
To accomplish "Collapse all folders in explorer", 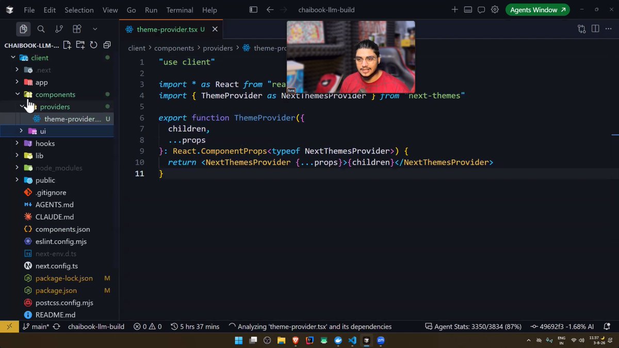I will (107, 45).
